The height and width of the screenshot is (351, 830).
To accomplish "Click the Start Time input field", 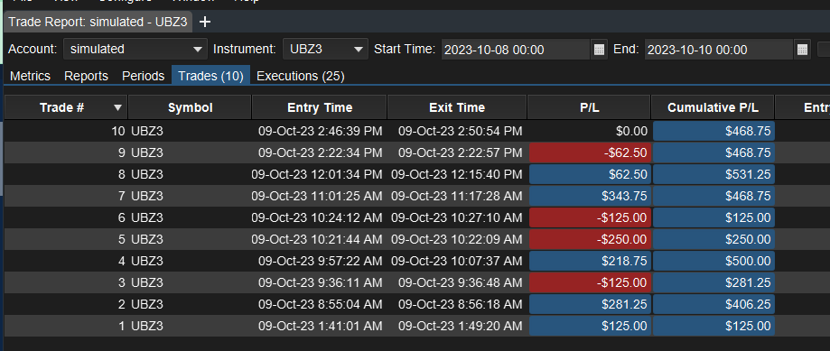I will pyautogui.click(x=516, y=50).
